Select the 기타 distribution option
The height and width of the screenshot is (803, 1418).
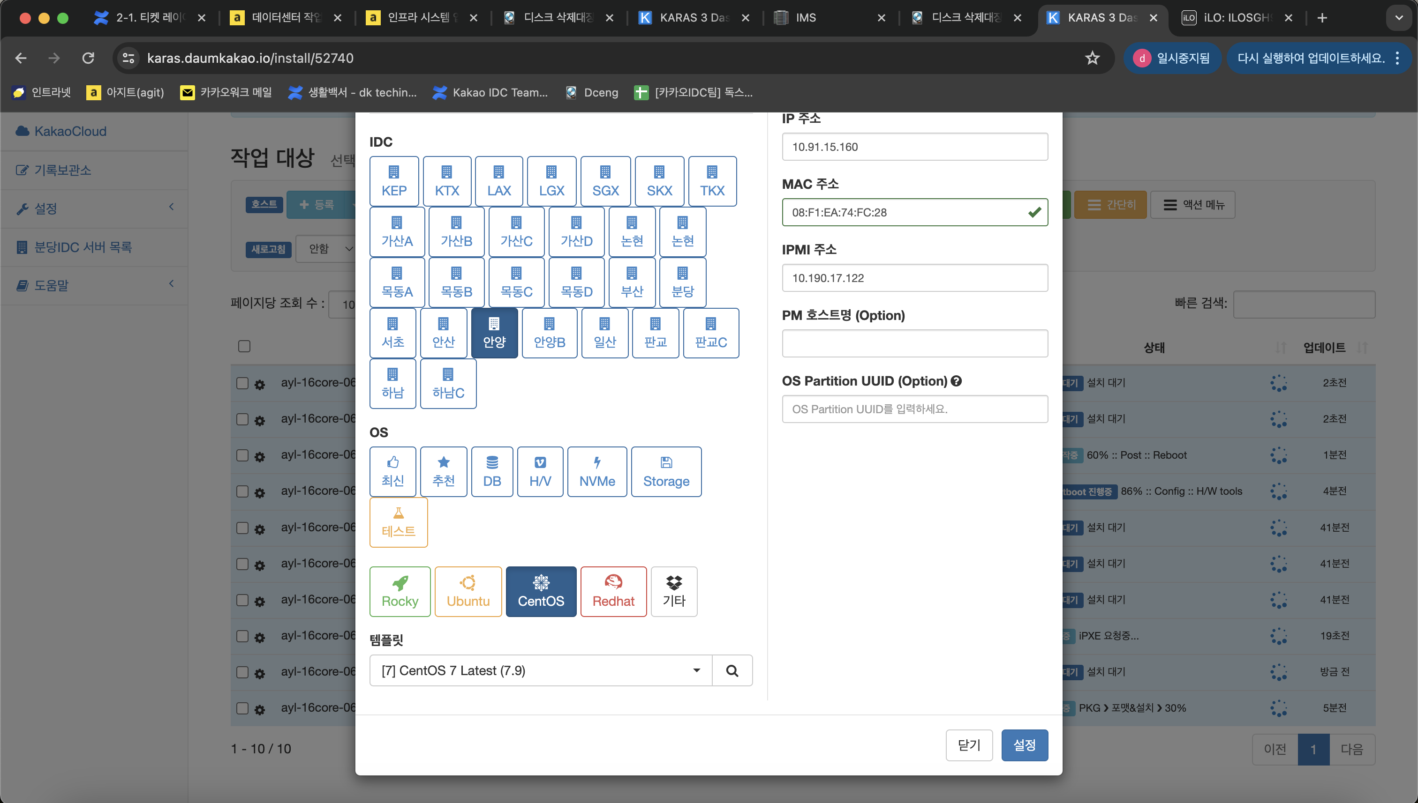coord(674,592)
